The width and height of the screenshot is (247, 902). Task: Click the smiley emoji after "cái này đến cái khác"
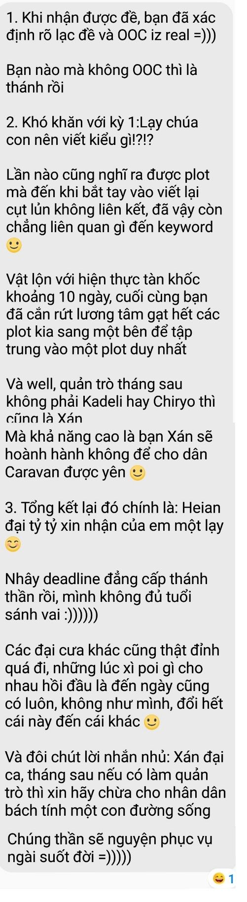(151, 722)
